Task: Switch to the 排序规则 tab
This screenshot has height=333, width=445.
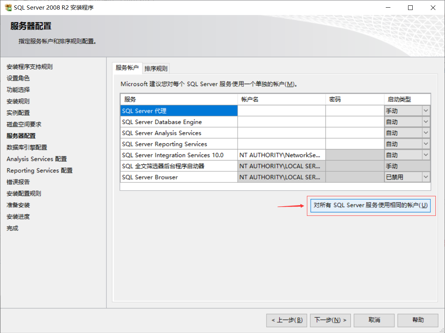Action: click(156, 69)
